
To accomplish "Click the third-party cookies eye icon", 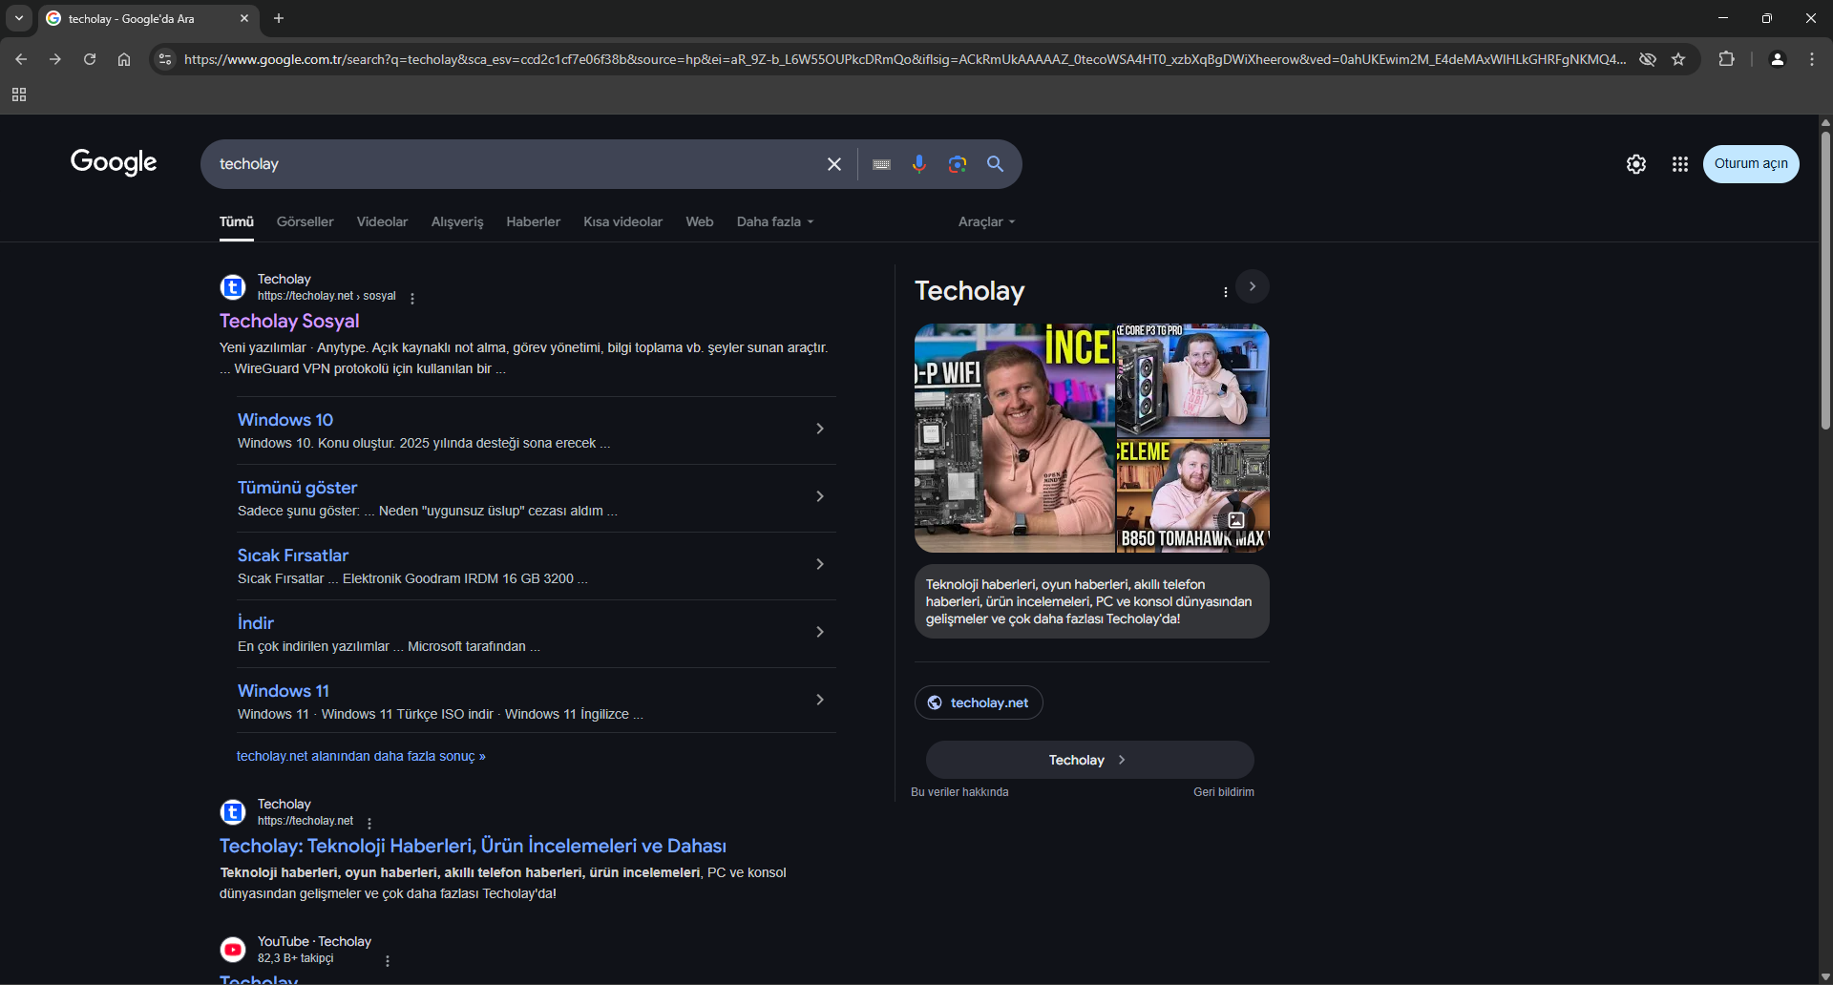I will [x=1648, y=59].
